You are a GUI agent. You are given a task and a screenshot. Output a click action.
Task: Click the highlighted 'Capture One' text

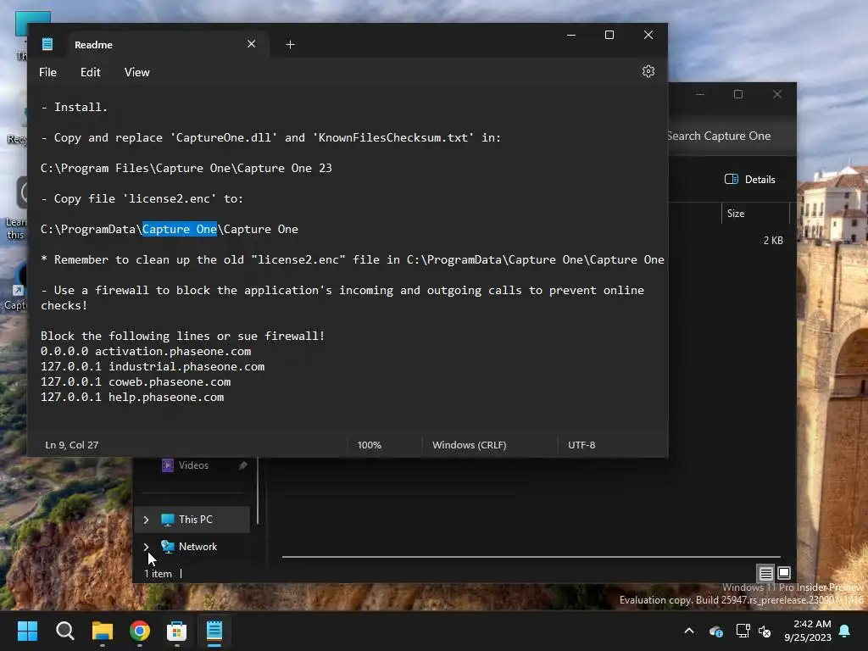coord(180,229)
